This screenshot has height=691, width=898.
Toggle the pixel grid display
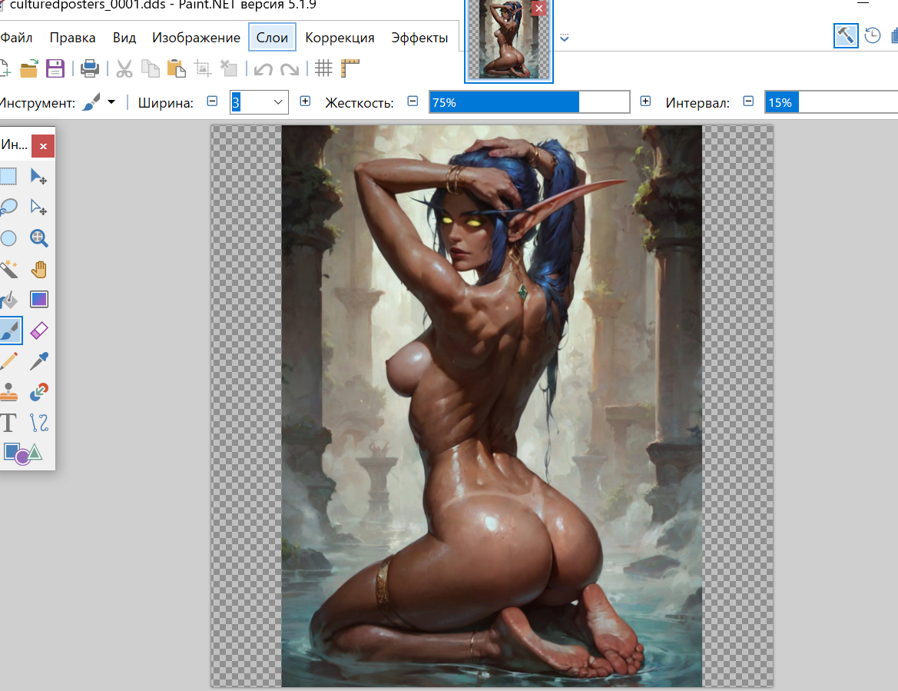click(323, 68)
